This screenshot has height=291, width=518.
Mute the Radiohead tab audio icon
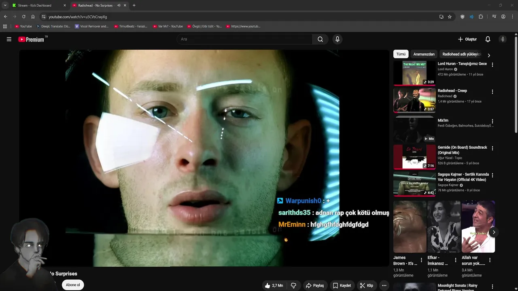pos(119,5)
